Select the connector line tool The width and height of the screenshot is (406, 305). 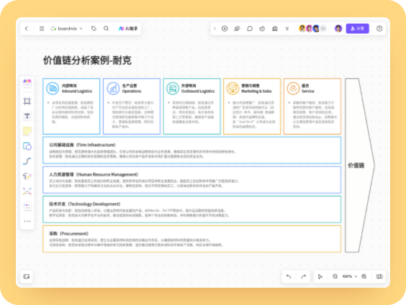(x=27, y=161)
